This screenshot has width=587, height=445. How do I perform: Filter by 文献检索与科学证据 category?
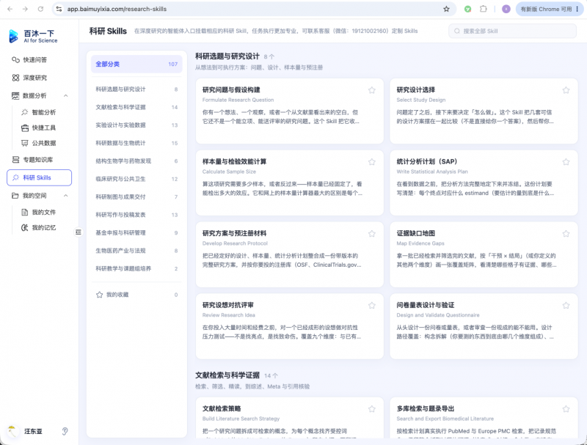pos(136,107)
